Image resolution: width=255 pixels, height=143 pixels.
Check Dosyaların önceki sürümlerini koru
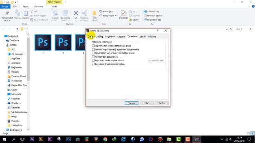pos(93,64)
